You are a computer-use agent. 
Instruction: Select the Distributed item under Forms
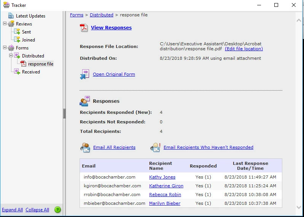pos(33,56)
